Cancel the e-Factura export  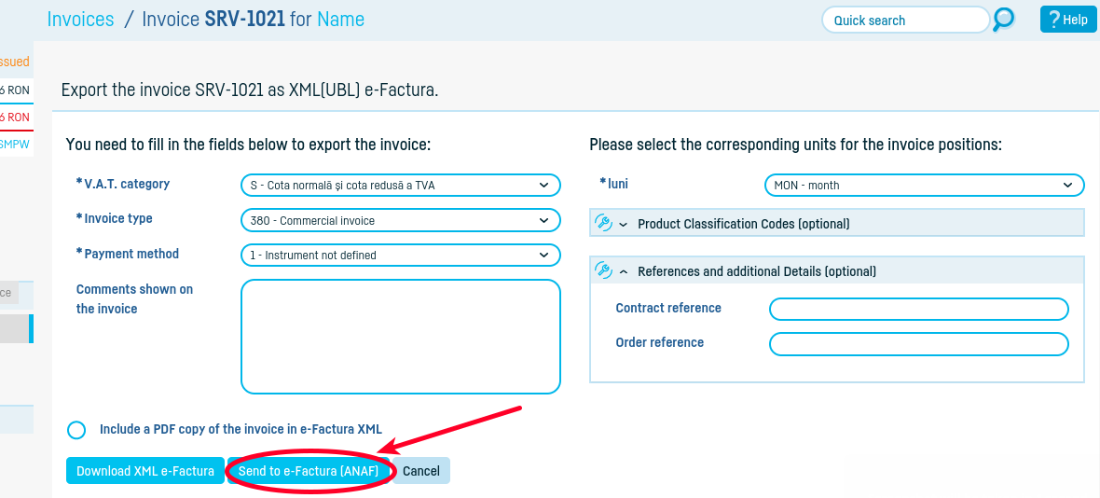[x=421, y=471]
